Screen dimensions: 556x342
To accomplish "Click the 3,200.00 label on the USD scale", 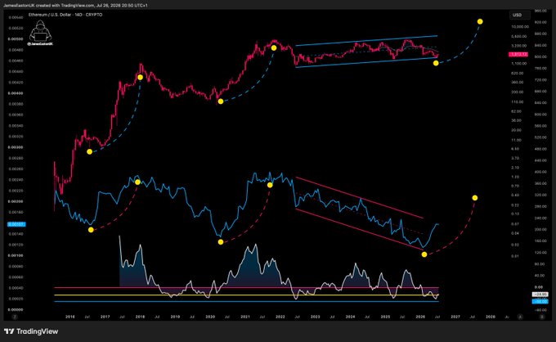I will pos(519,46).
